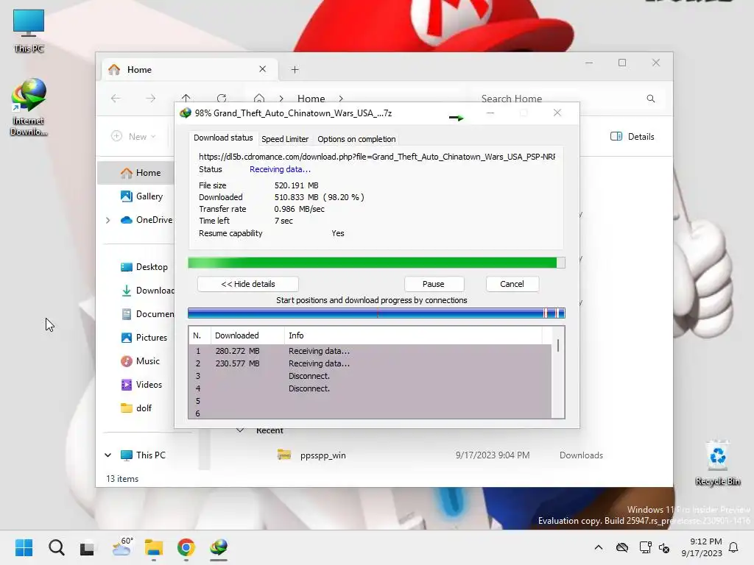Open Downloads in the Explorer sidebar

coord(147,290)
